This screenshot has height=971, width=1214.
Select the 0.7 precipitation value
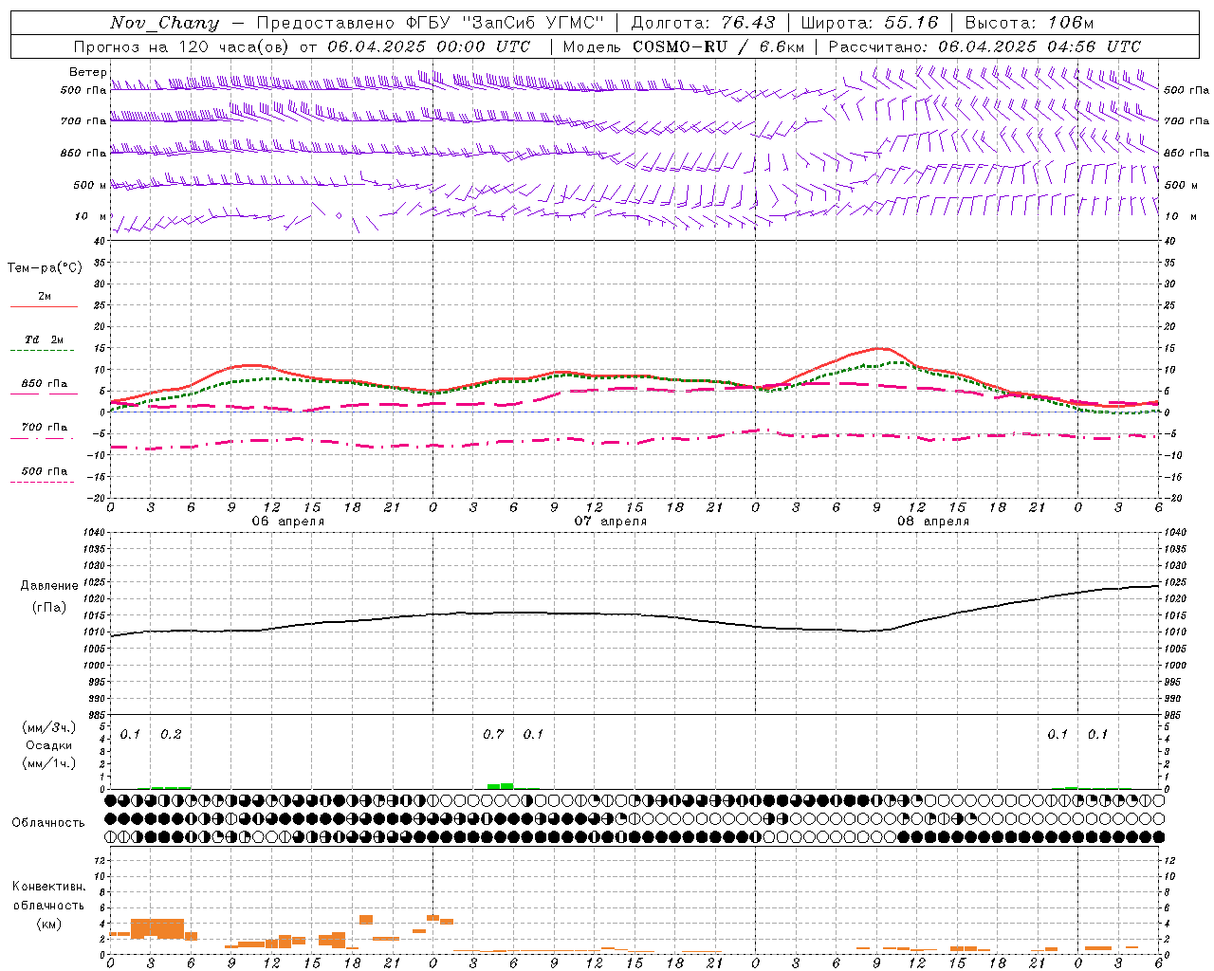[493, 735]
